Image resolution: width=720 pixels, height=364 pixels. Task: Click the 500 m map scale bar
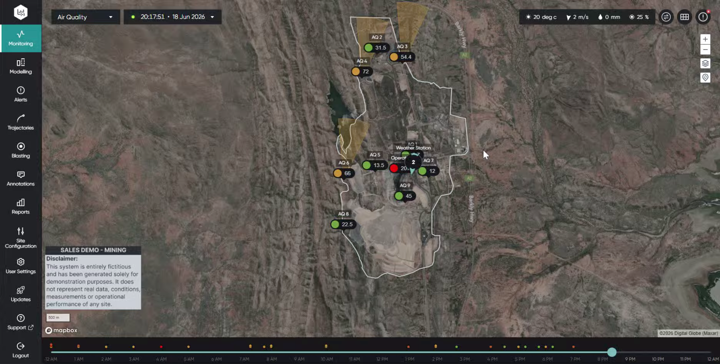coord(58,318)
